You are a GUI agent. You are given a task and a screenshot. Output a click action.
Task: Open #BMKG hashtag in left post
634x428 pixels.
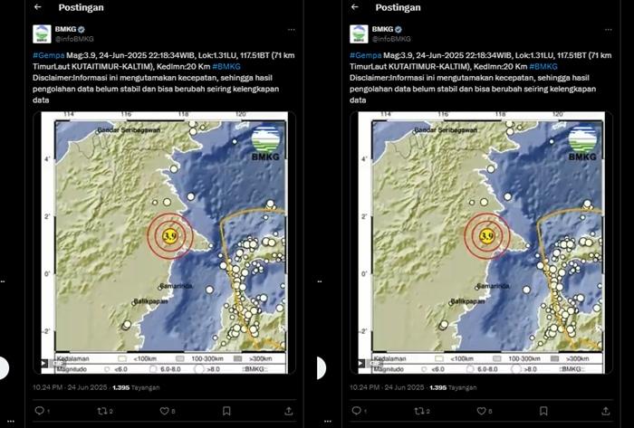coord(226,67)
